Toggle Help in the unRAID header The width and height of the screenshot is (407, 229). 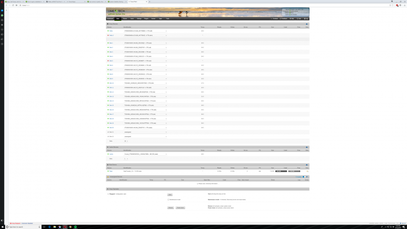click(292, 19)
